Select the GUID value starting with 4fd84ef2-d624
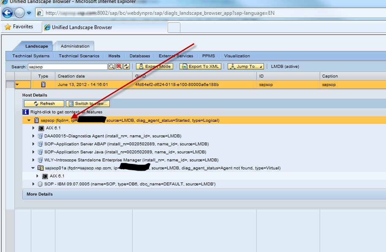Viewport: 386px width, 252px height. point(177,85)
